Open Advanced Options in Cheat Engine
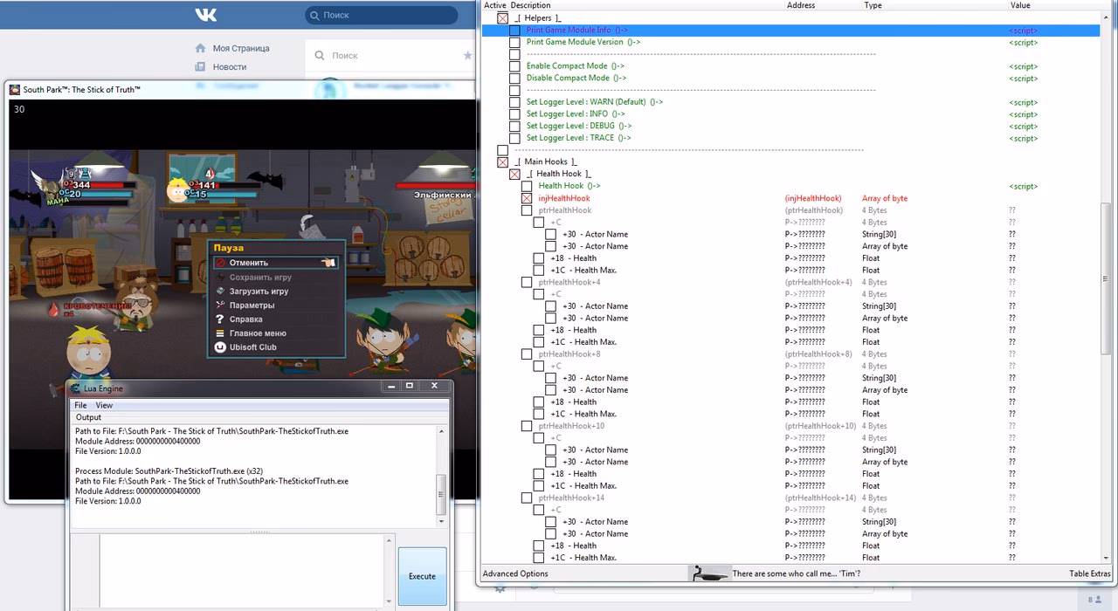This screenshot has height=611, width=1118. pyautogui.click(x=515, y=573)
